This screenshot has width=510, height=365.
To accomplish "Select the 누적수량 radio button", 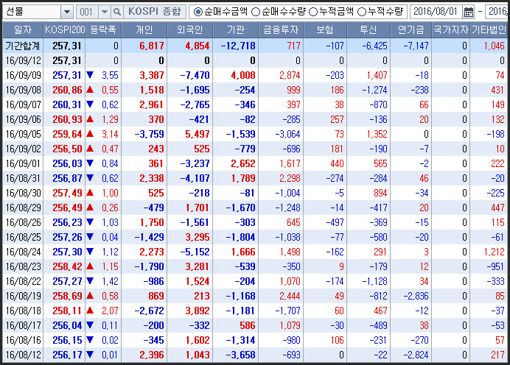I will click(x=362, y=12).
